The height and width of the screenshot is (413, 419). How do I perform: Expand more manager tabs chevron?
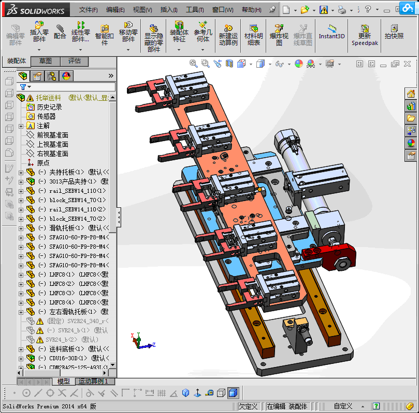[111, 75]
